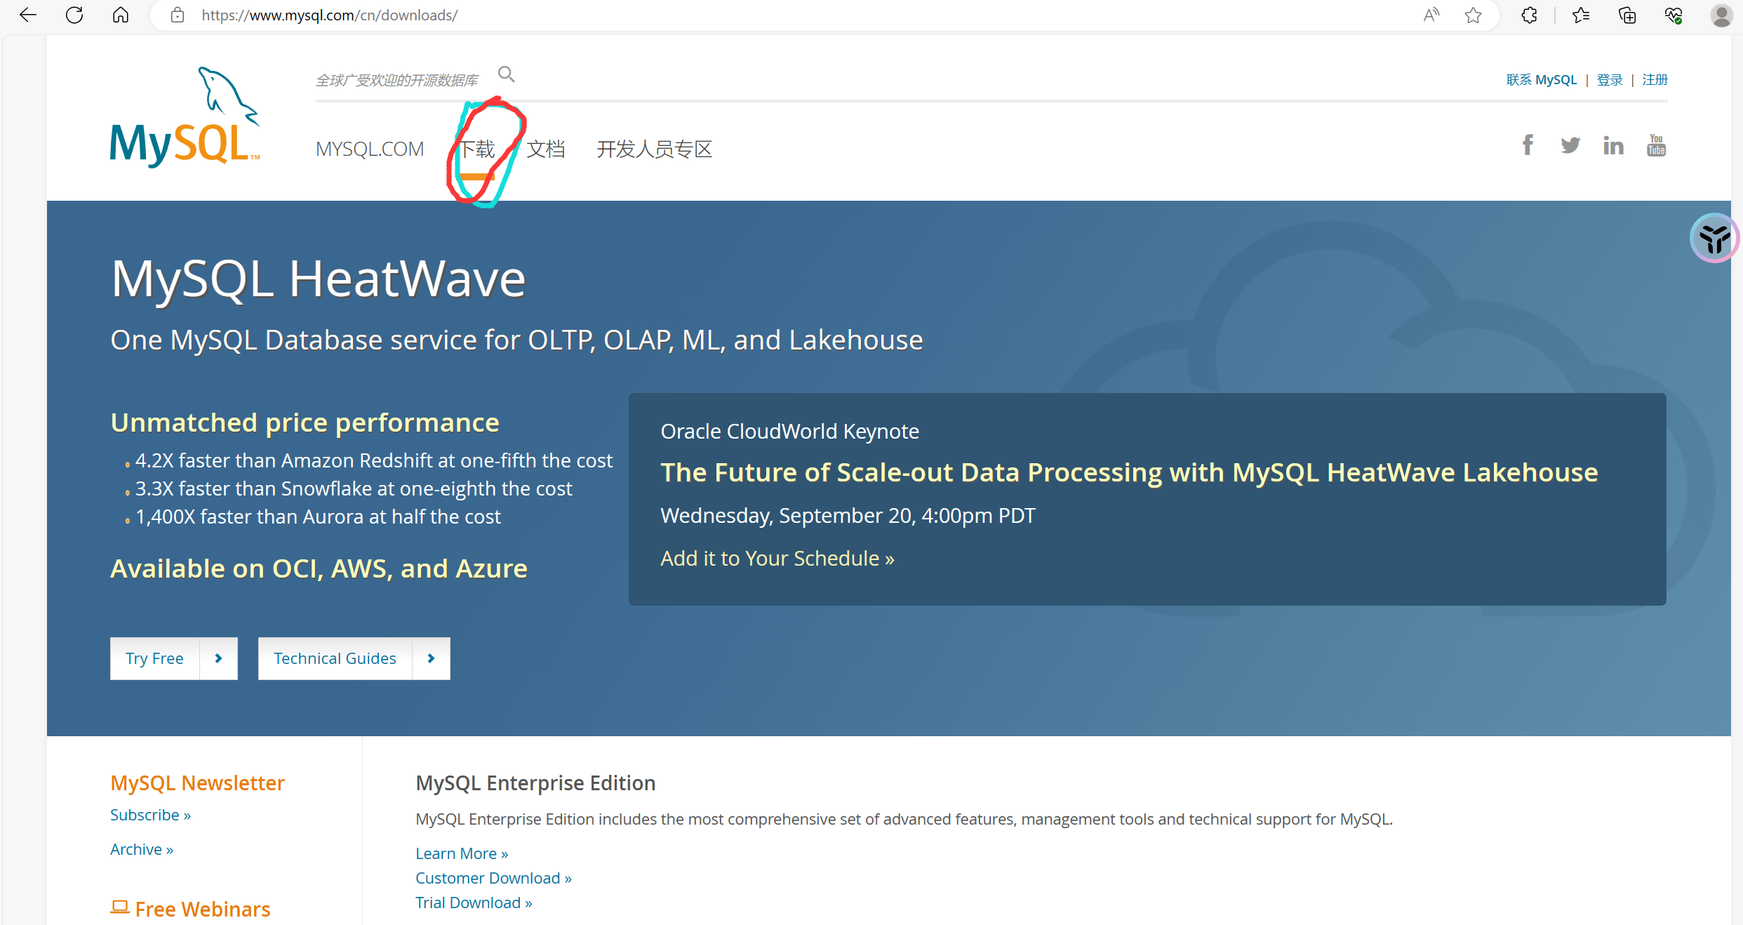Open browser extensions puzzle icon
Screen dimensions: 1743x925
[x=1530, y=15]
